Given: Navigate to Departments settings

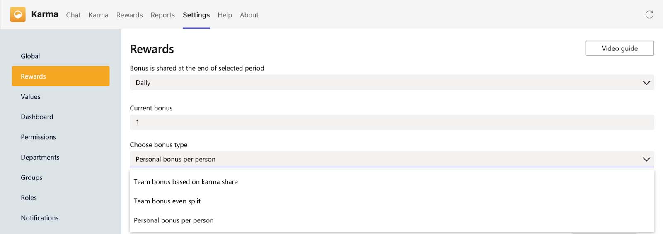Looking at the screenshot, I should point(40,158).
